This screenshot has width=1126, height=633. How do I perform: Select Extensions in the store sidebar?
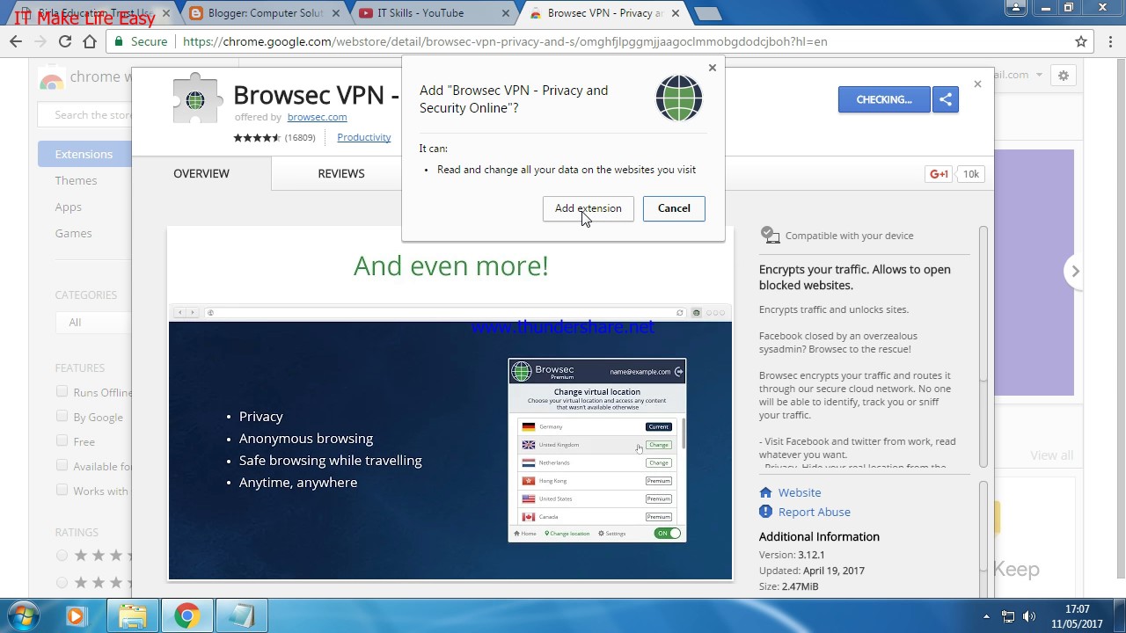(84, 154)
